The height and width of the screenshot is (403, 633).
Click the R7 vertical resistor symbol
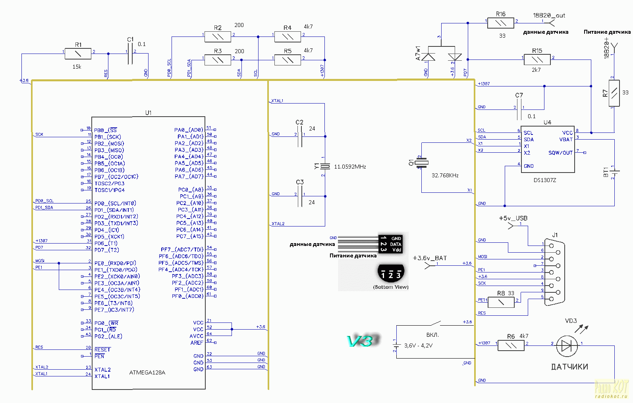point(614,93)
